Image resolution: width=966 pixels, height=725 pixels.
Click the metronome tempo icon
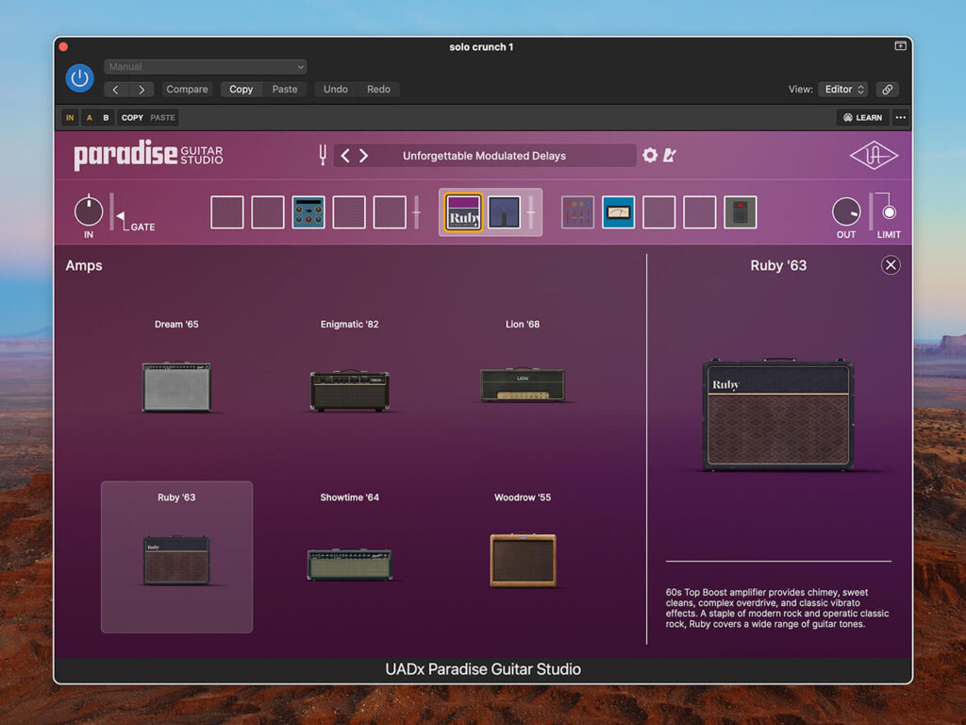pyautogui.click(x=670, y=156)
